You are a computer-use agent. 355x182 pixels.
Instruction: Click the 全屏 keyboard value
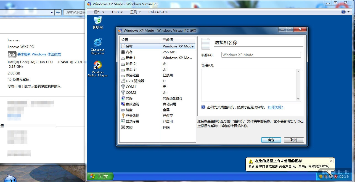click(166, 110)
